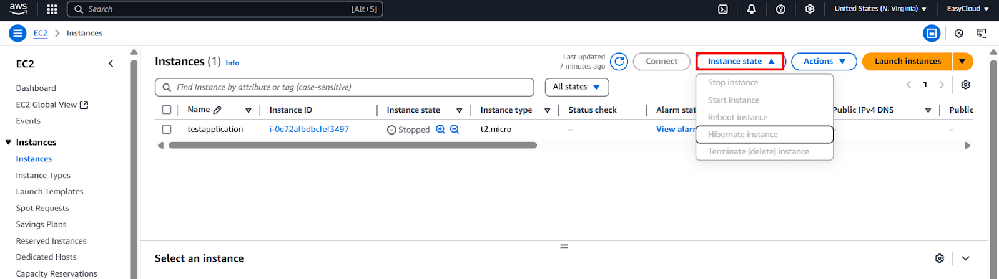Viewport: 999px width, 279px height.
Task: Collapse the Instances section in sidebar
Action: [x=9, y=143]
